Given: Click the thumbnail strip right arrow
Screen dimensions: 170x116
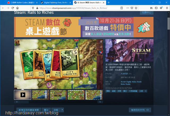Looking at the screenshot, I should coord(100,102).
